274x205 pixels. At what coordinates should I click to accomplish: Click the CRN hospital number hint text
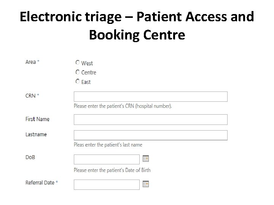123,106
